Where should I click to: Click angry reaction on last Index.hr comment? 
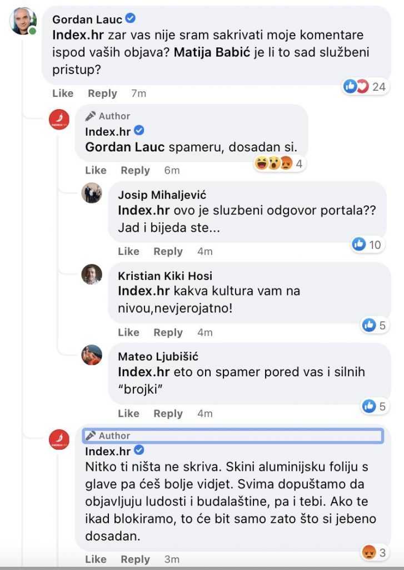pyautogui.click(x=368, y=553)
